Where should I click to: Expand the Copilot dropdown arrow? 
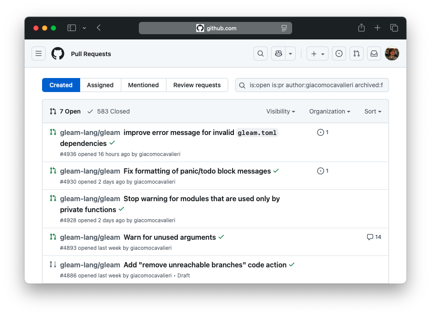pos(290,53)
